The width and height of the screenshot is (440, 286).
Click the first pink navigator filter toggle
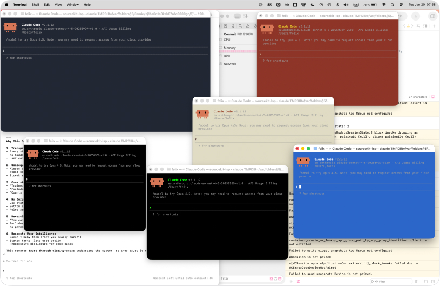[x=272, y=278]
